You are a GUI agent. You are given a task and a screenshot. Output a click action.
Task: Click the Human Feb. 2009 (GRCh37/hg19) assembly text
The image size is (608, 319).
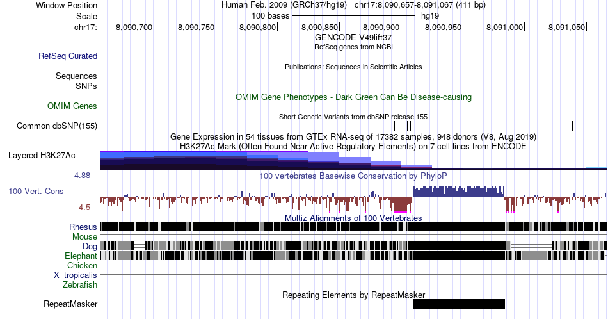[284, 5]
